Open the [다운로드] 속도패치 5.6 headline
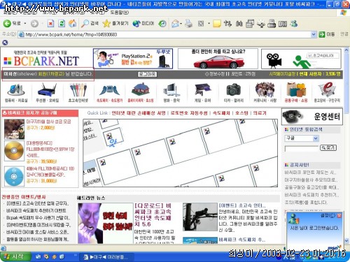 (153, 215)
